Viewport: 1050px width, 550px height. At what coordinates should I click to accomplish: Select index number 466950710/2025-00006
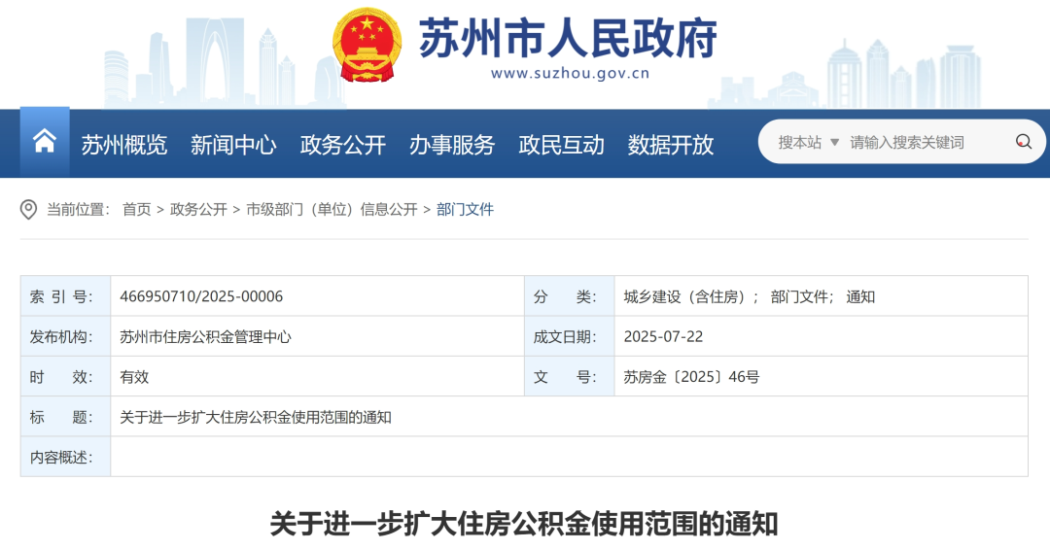pyautogui.click(x=201, y=296)
